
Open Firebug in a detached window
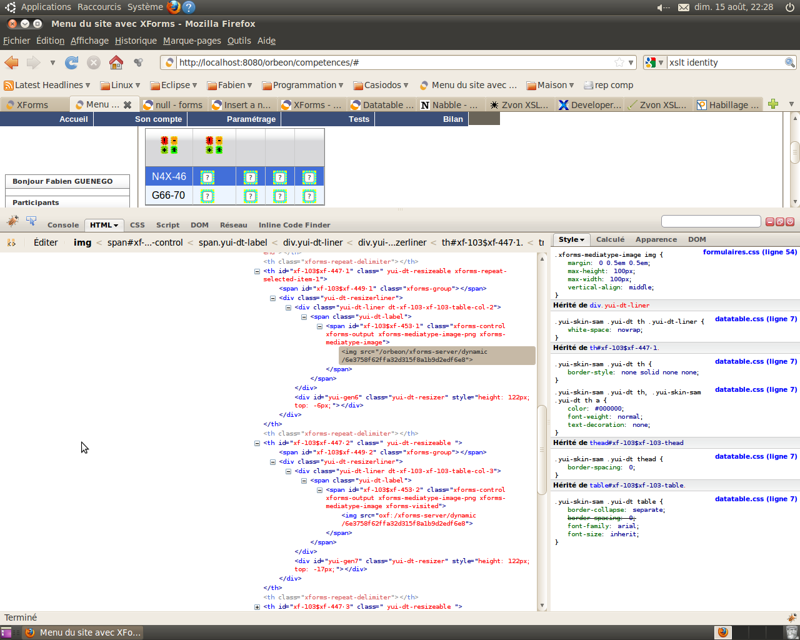click(x=780, y=222)
